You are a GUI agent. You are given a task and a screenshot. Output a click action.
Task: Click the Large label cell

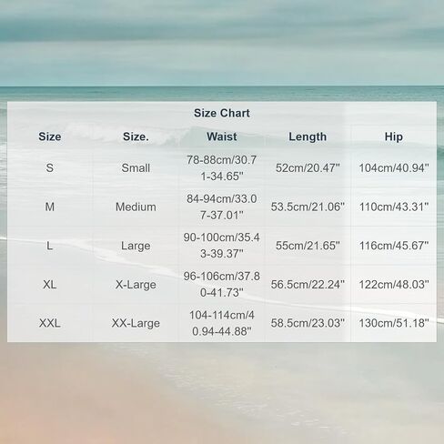tap(136, 246)
